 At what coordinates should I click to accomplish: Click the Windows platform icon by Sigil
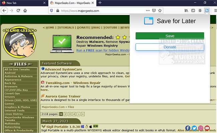point(82,126)
